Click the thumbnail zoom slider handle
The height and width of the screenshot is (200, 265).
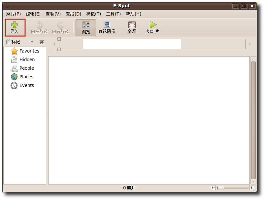point(221,188)
